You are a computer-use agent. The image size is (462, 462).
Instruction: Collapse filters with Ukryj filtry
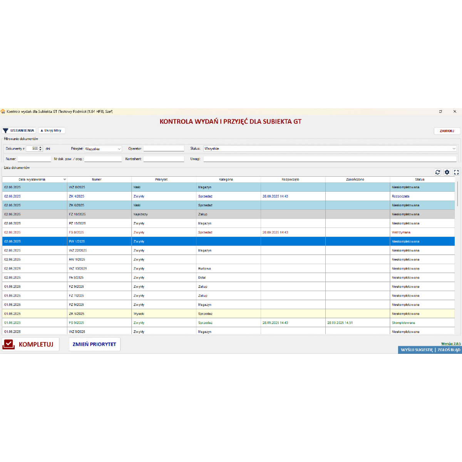pos(52,131)
